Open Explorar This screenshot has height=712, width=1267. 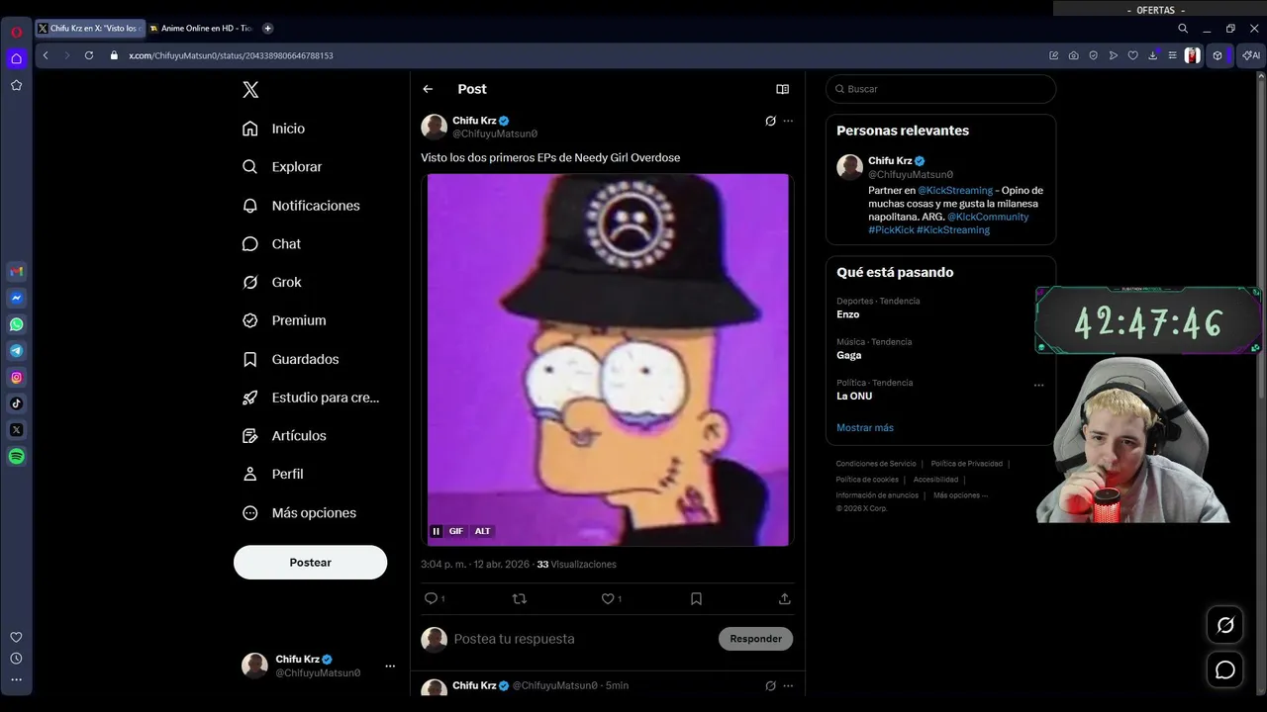click(x=282, y=167)
